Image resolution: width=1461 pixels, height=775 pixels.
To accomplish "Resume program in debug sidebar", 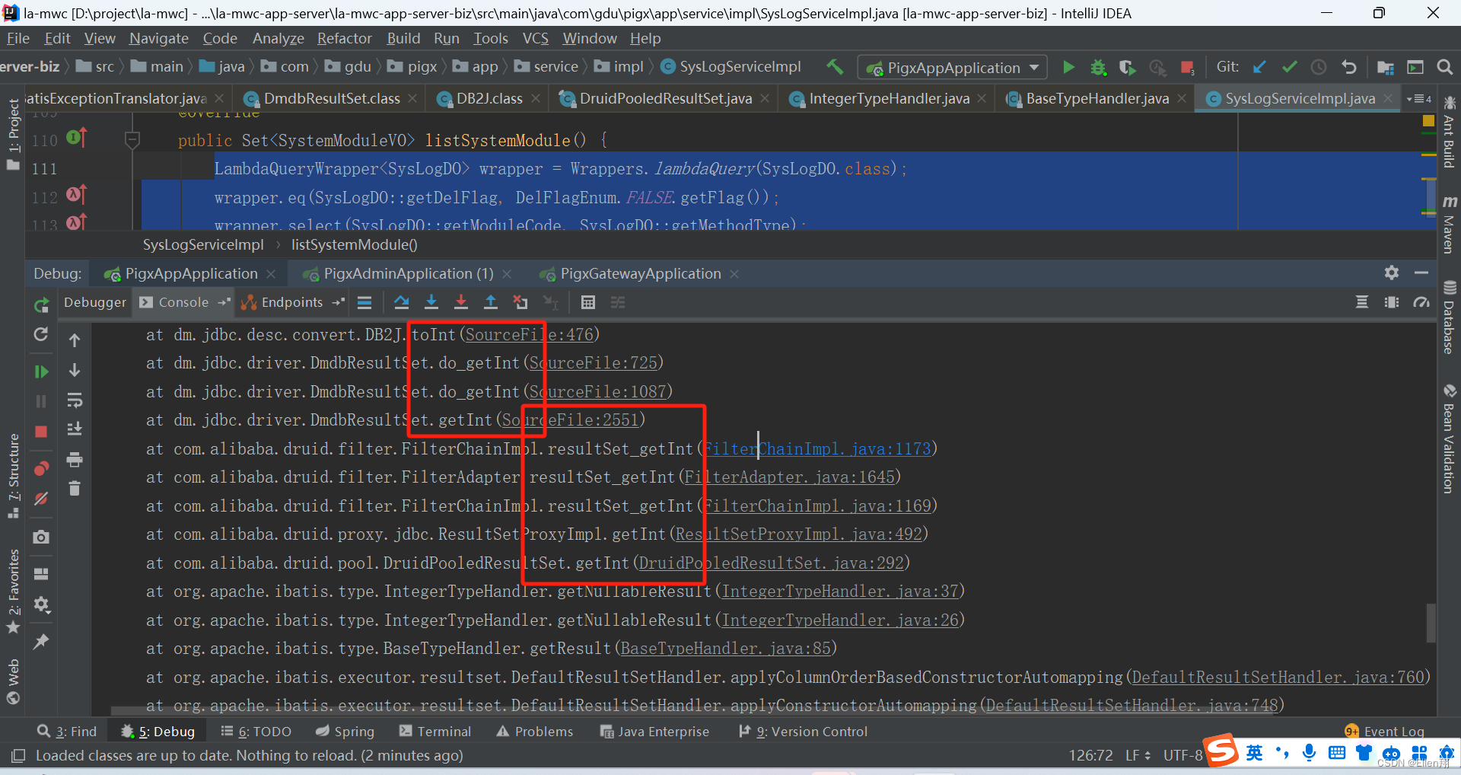I will pos(41,372).
